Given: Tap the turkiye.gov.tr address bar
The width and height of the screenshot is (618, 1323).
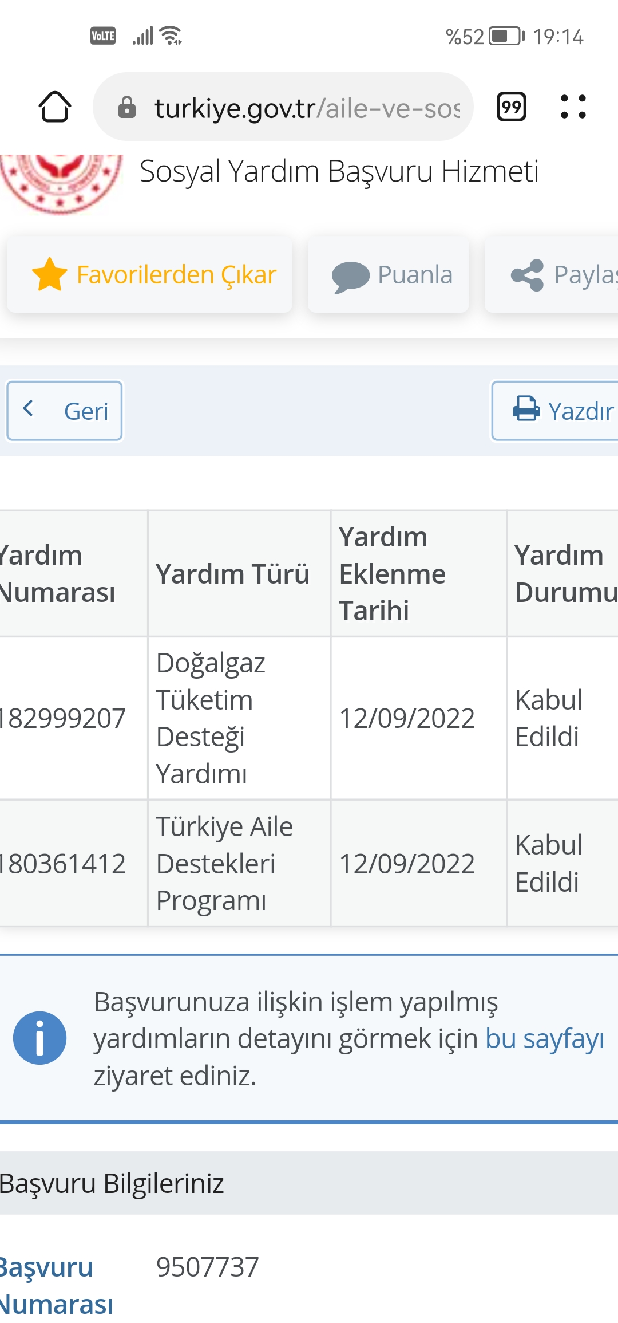Looking at the screenshot, I should pos(307,108).
